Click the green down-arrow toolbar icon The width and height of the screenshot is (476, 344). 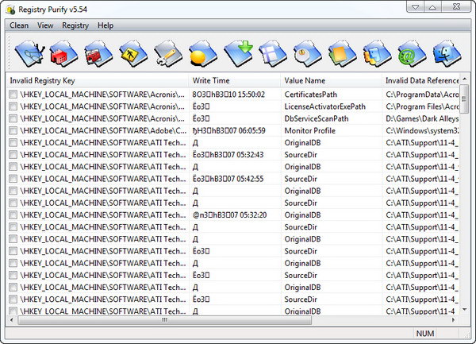(236, 54)
